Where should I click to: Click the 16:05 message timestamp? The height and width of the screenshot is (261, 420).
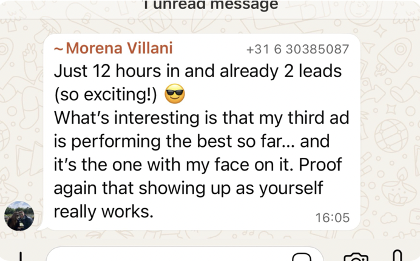pyautogui.click(x=332, y=217)
